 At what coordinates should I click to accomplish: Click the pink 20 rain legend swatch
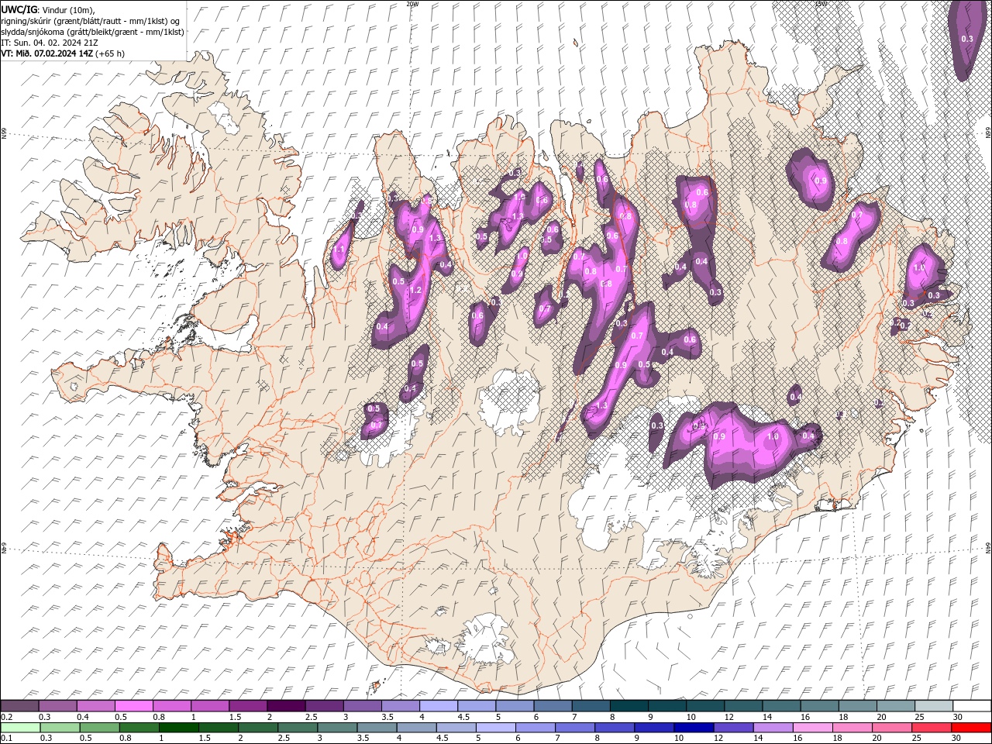(891, 728)
